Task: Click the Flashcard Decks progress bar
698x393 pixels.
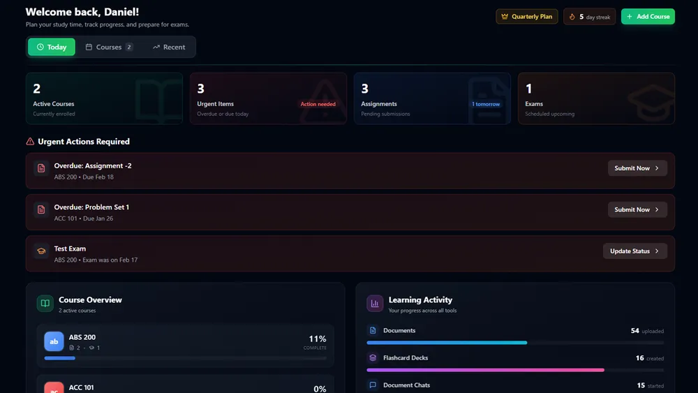Action: (515, 370)
